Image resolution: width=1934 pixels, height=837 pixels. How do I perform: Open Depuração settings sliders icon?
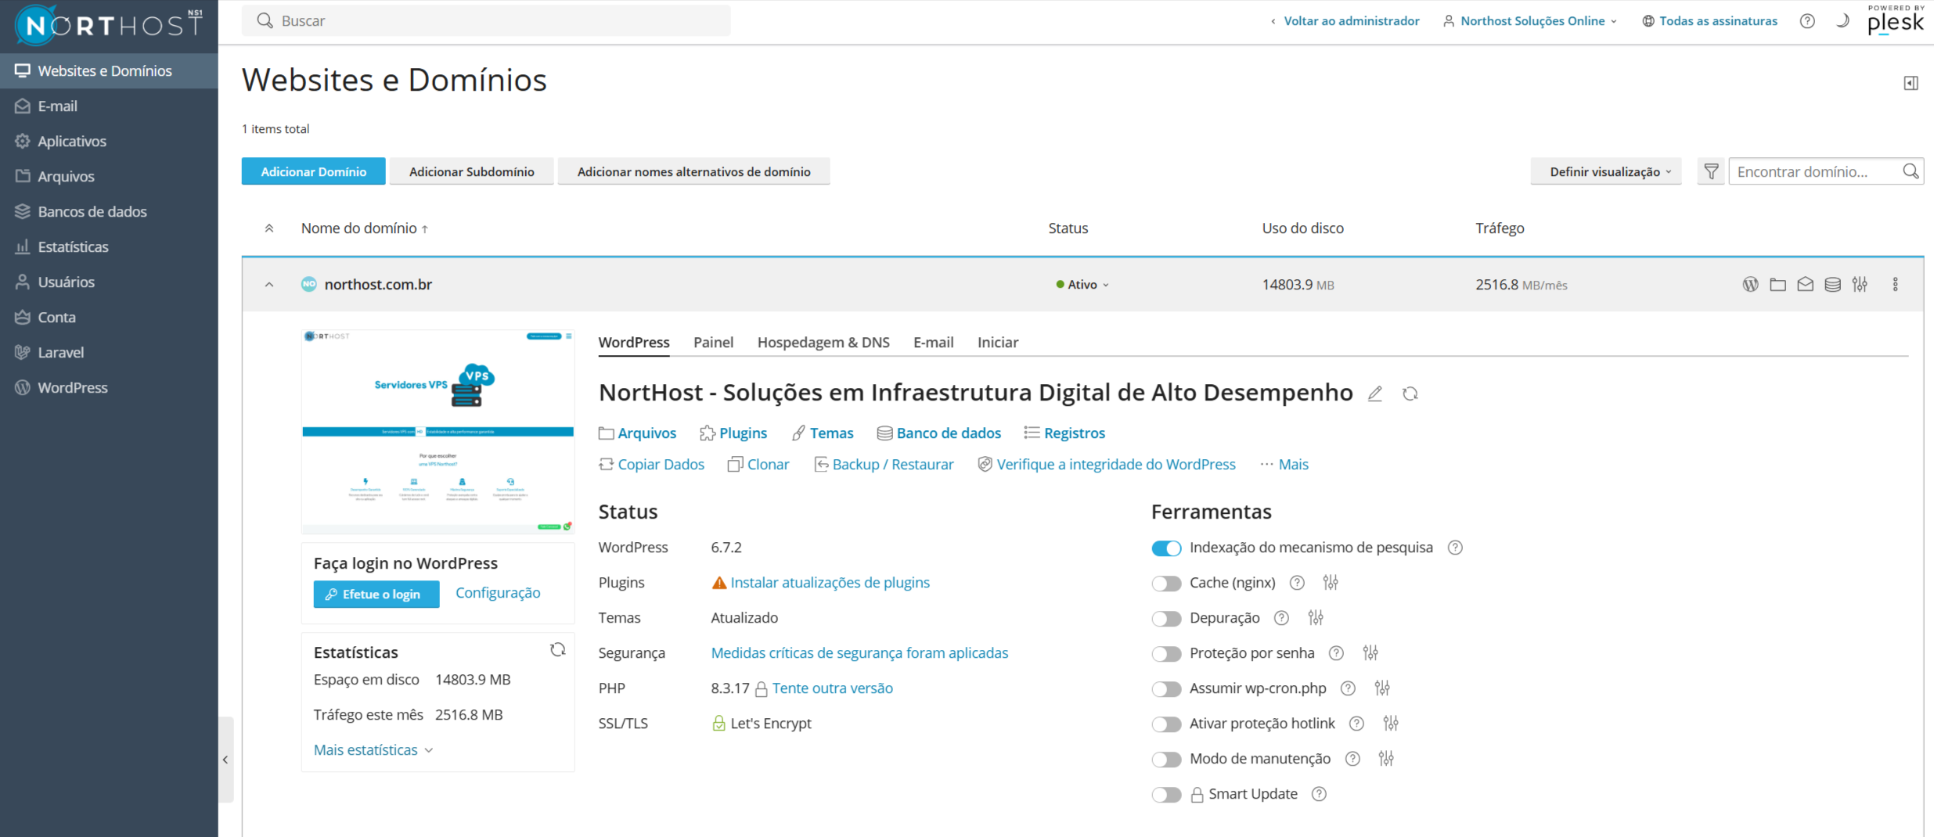(1315, 618)
